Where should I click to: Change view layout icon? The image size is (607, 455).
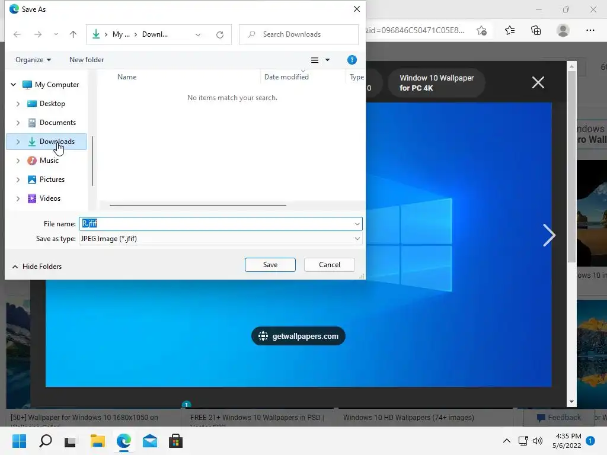pos(315,60)
